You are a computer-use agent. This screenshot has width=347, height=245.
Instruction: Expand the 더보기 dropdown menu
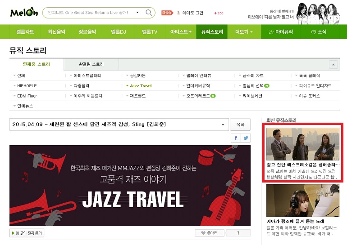[x=244, y=32]
